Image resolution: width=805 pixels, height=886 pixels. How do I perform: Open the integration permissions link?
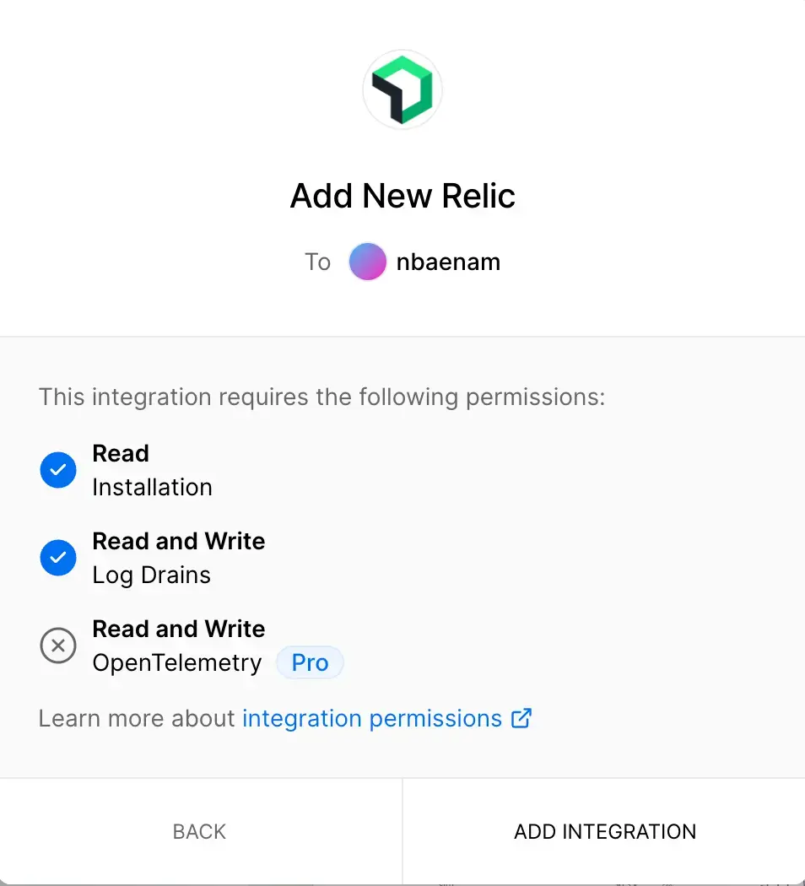(x=372, y=718)
